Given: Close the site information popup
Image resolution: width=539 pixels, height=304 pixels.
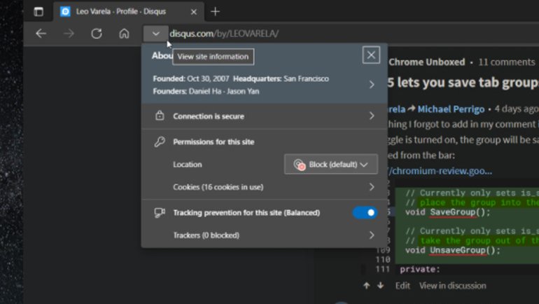Looking at the screenshot, I should (371, 55).
